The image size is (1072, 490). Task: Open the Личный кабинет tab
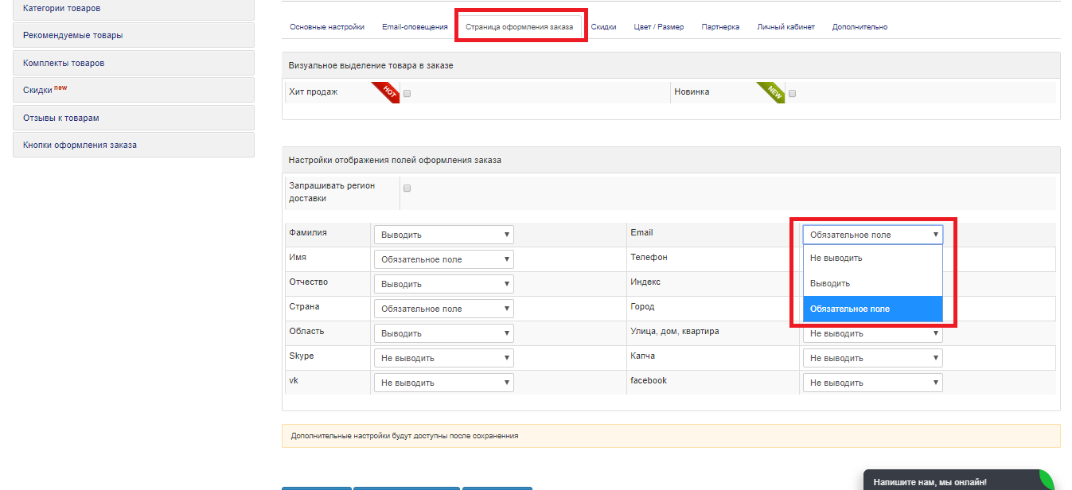point(785,27)
